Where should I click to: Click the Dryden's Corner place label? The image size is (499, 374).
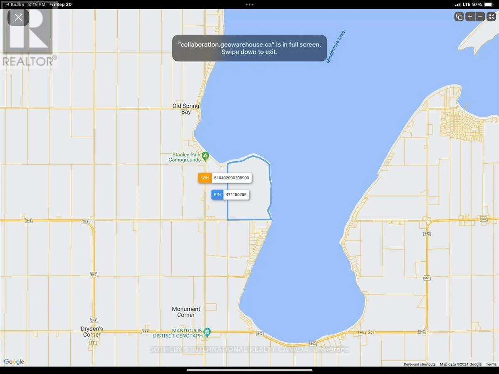[x=92, y=332]
